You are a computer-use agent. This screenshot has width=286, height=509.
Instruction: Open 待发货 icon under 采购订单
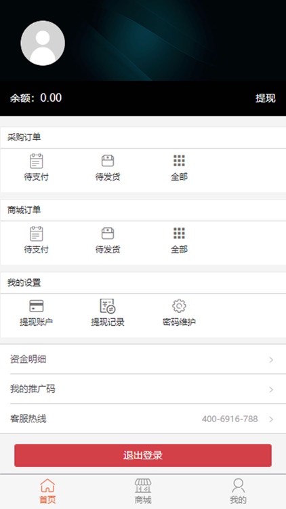[x=108, y=161]
